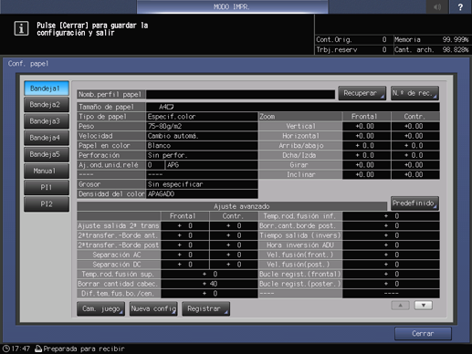Click the Arriba/abajo Frontal value
Screen dimensions: 472x354
(366, 146)
